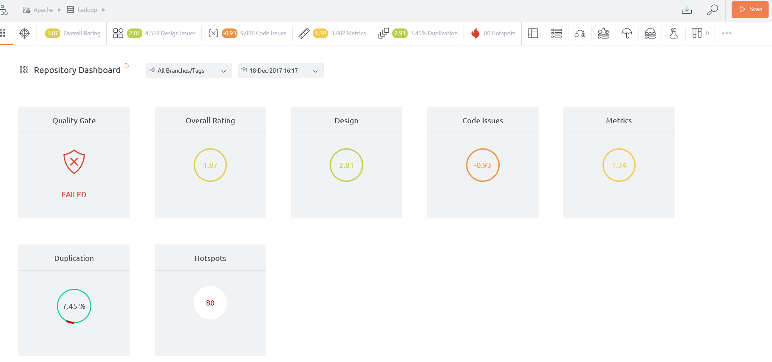Switch to the 9,088 Code Issues tab

[x=247, y=33]
